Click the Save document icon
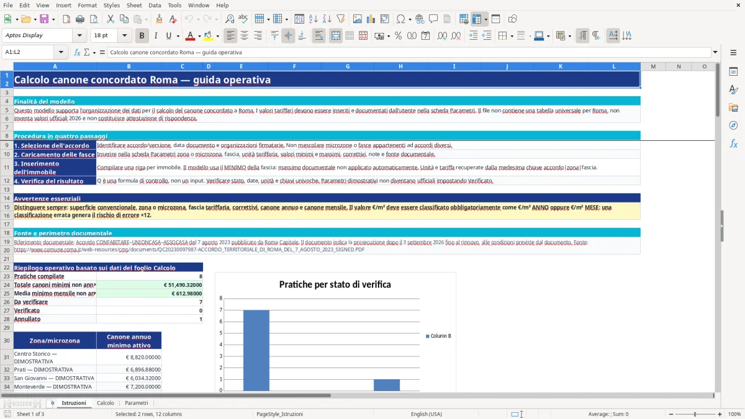This screenshot has height=419, width=745. (x=44, y=19)
